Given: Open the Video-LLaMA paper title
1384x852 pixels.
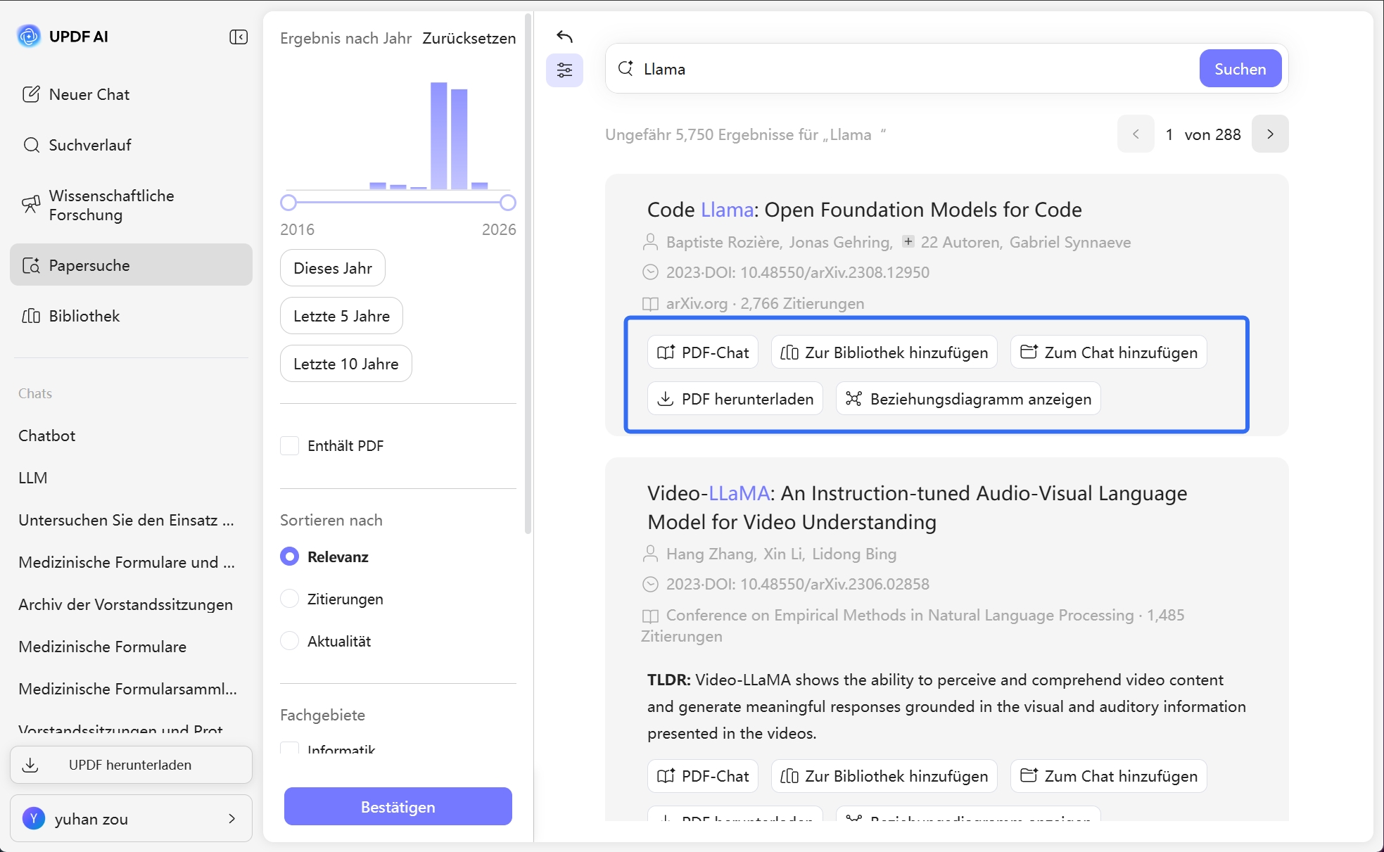Looking at the screenshot, I should 917,507.
